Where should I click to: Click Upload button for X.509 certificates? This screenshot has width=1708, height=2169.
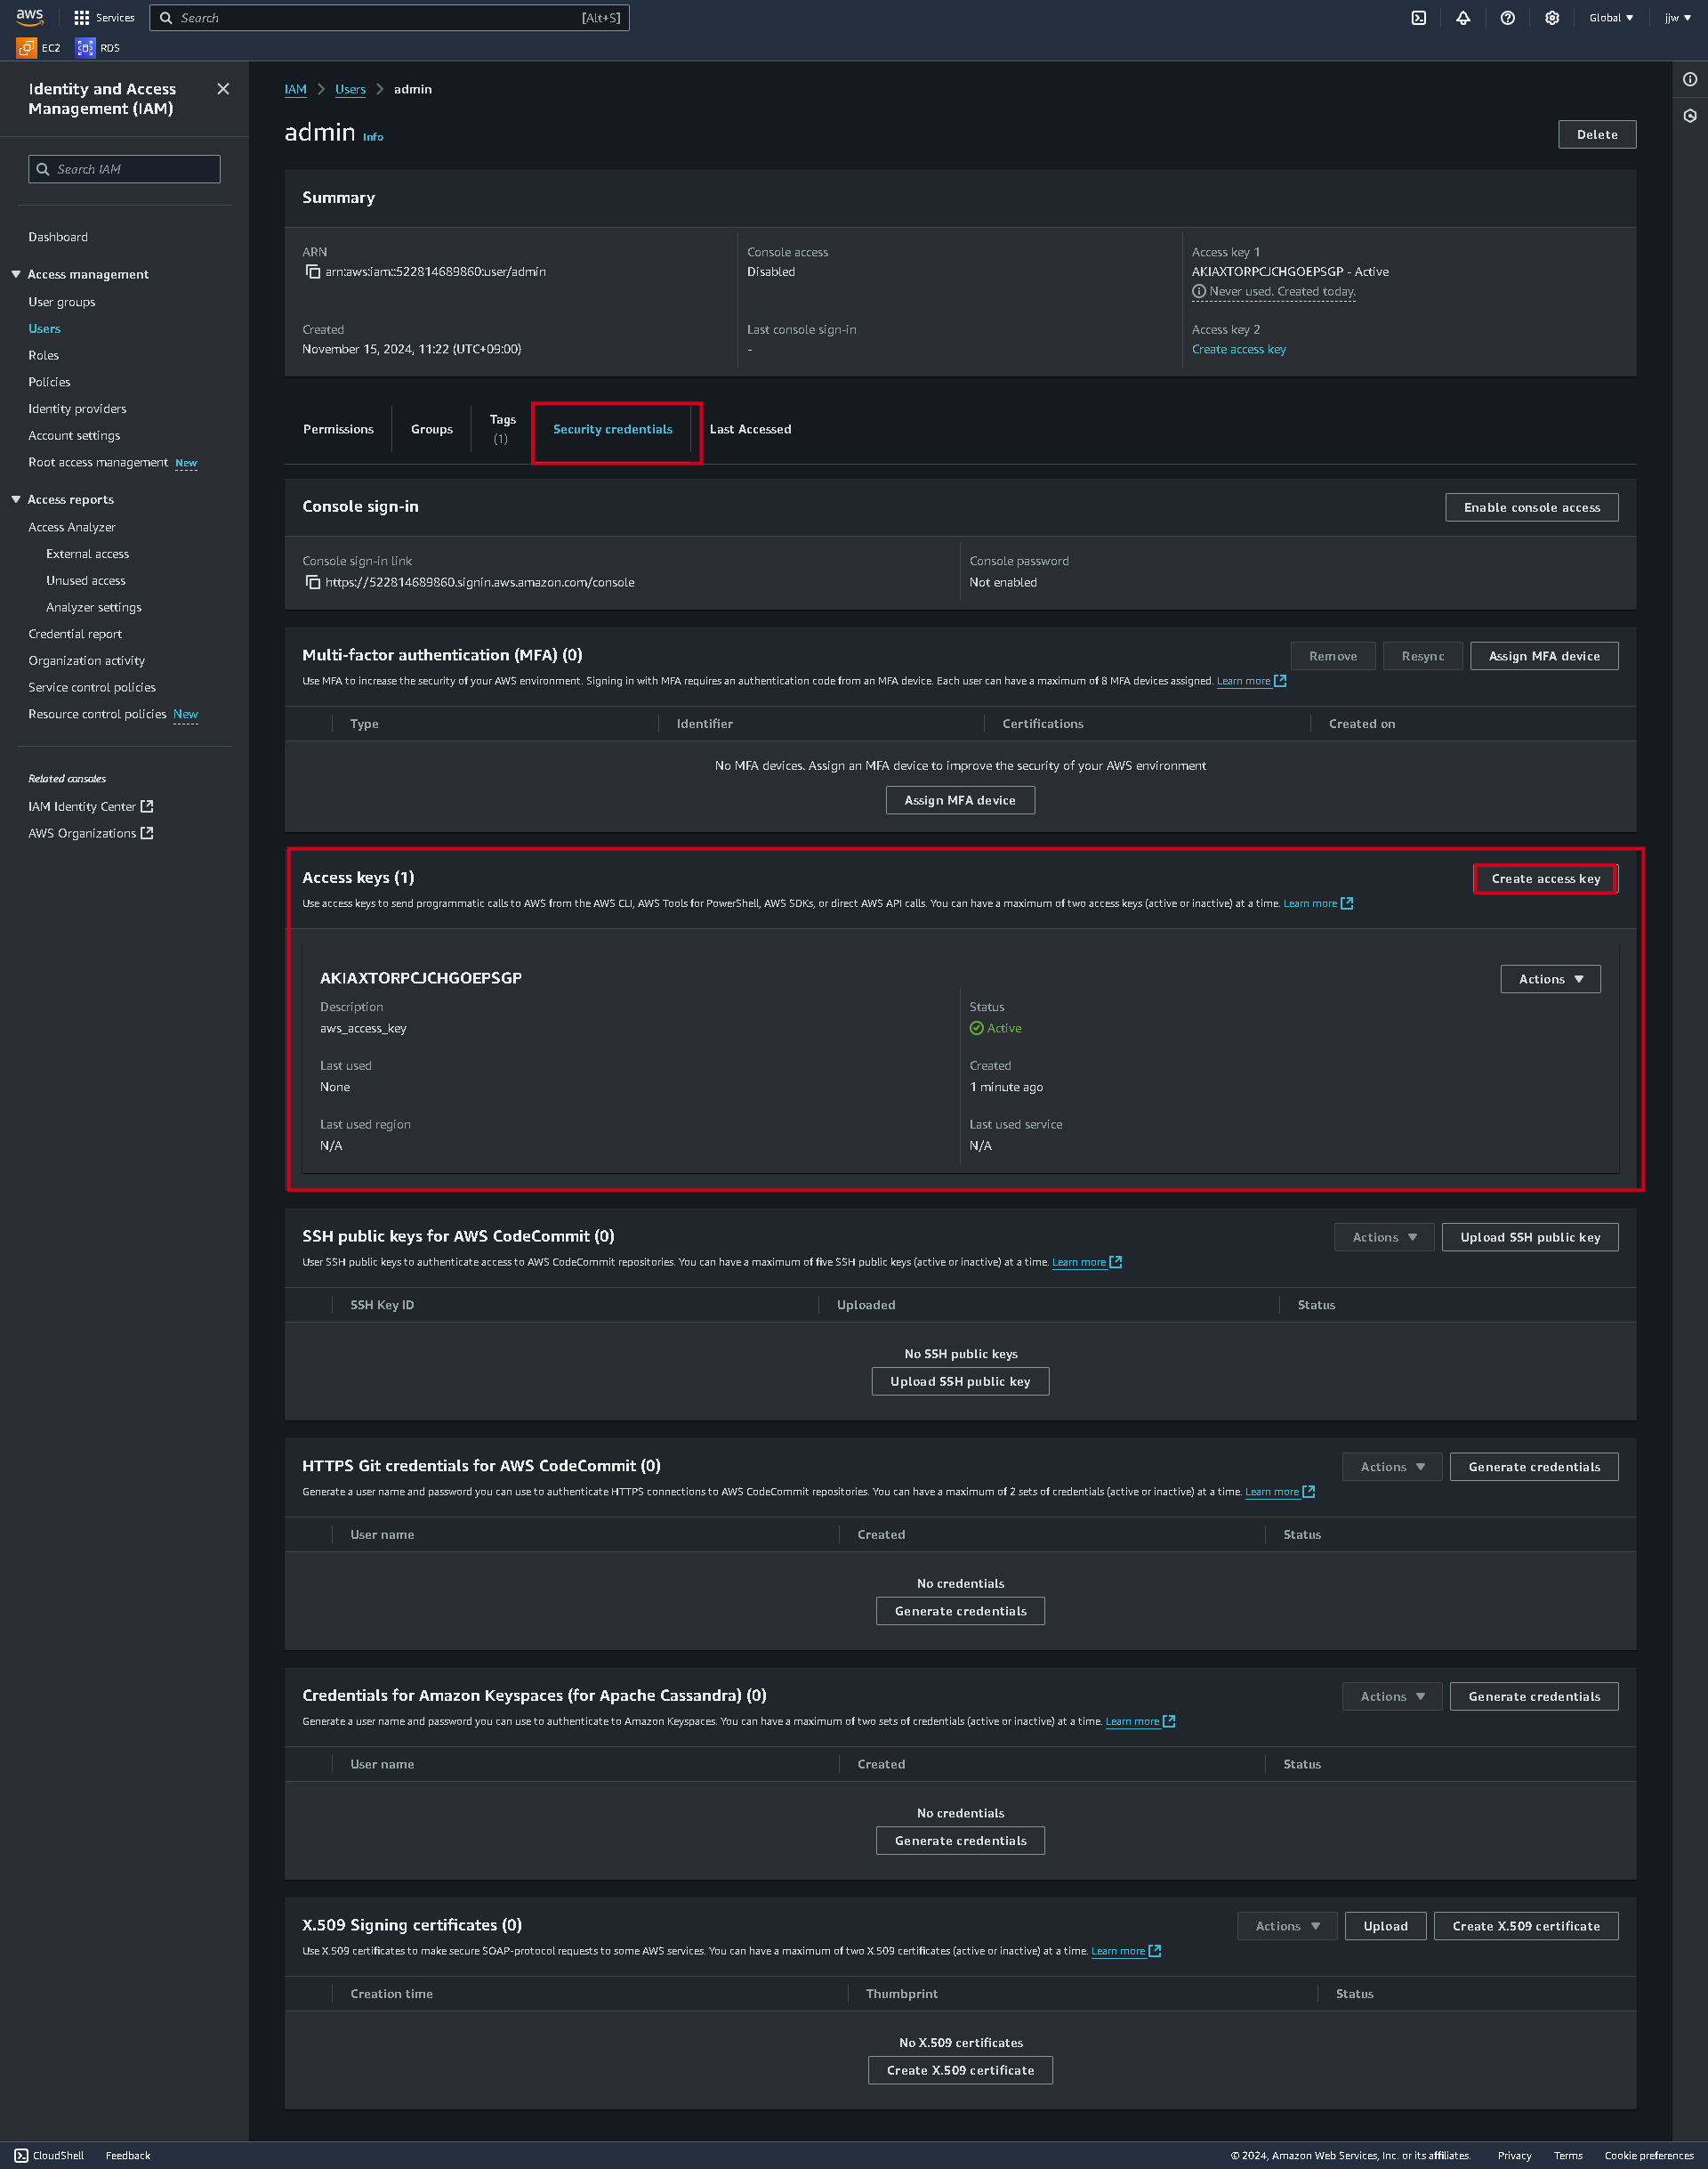coord(1385,1926)
